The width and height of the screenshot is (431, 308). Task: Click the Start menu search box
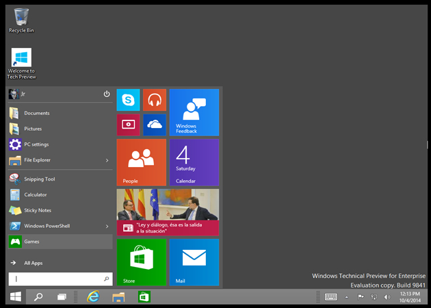coord(55,279)
